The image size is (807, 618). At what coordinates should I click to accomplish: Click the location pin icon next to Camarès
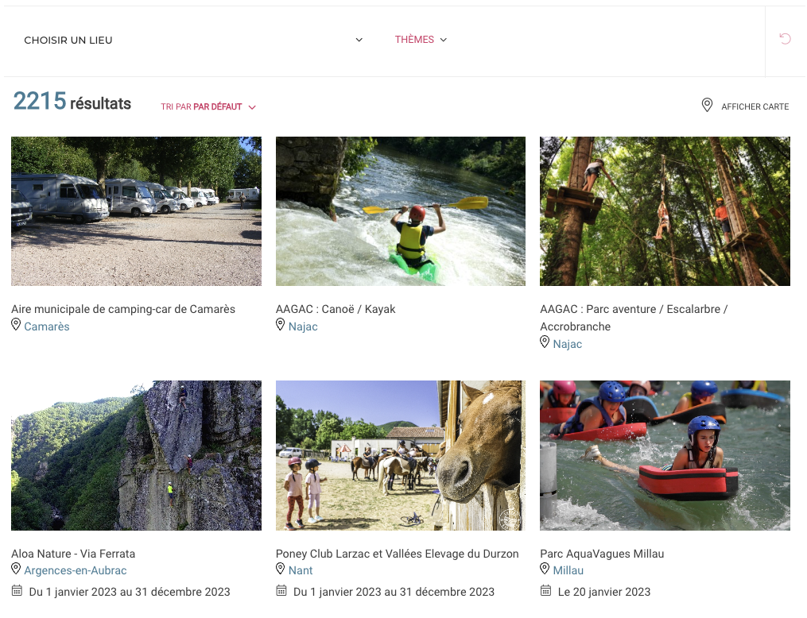pos(16,325)
